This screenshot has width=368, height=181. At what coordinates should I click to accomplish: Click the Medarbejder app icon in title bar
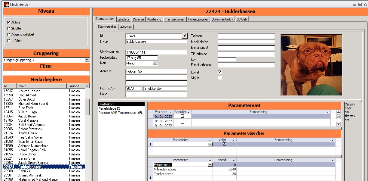pyautogui.click(x=6, y=4)
